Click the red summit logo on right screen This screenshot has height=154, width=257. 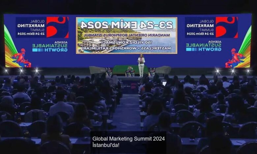(x=227, y=27)
